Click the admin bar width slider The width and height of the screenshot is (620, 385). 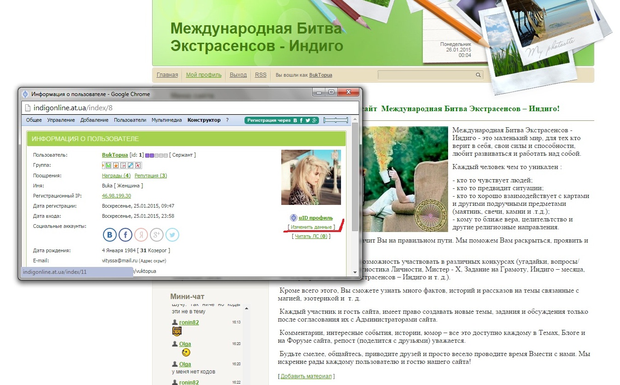(336, 120)
